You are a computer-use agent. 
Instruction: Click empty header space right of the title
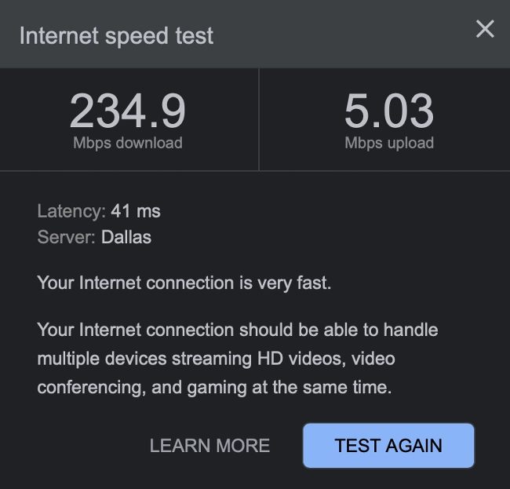coord(345,36)
